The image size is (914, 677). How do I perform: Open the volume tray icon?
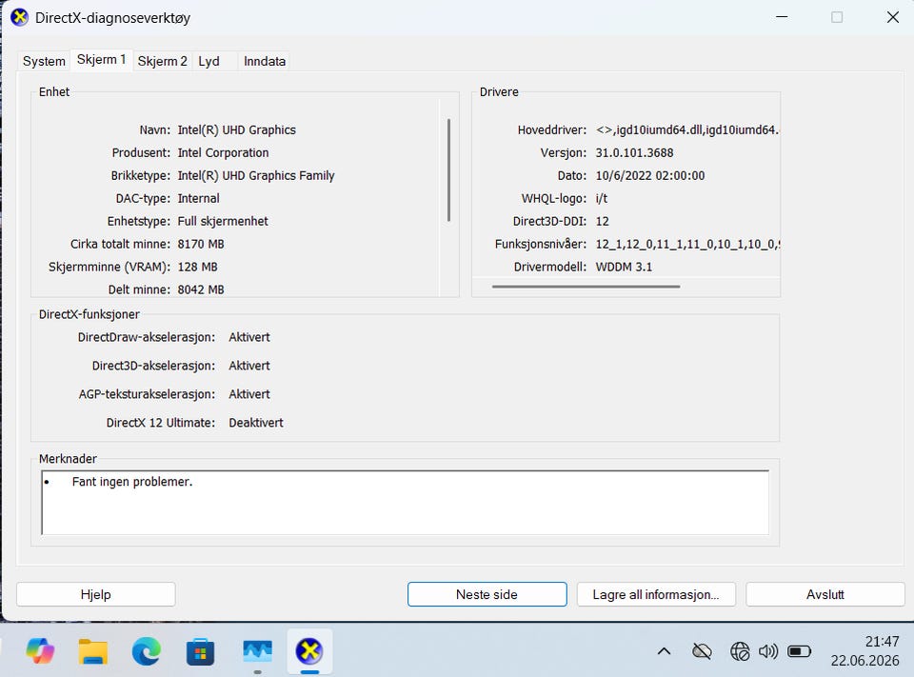click(768, 650)
